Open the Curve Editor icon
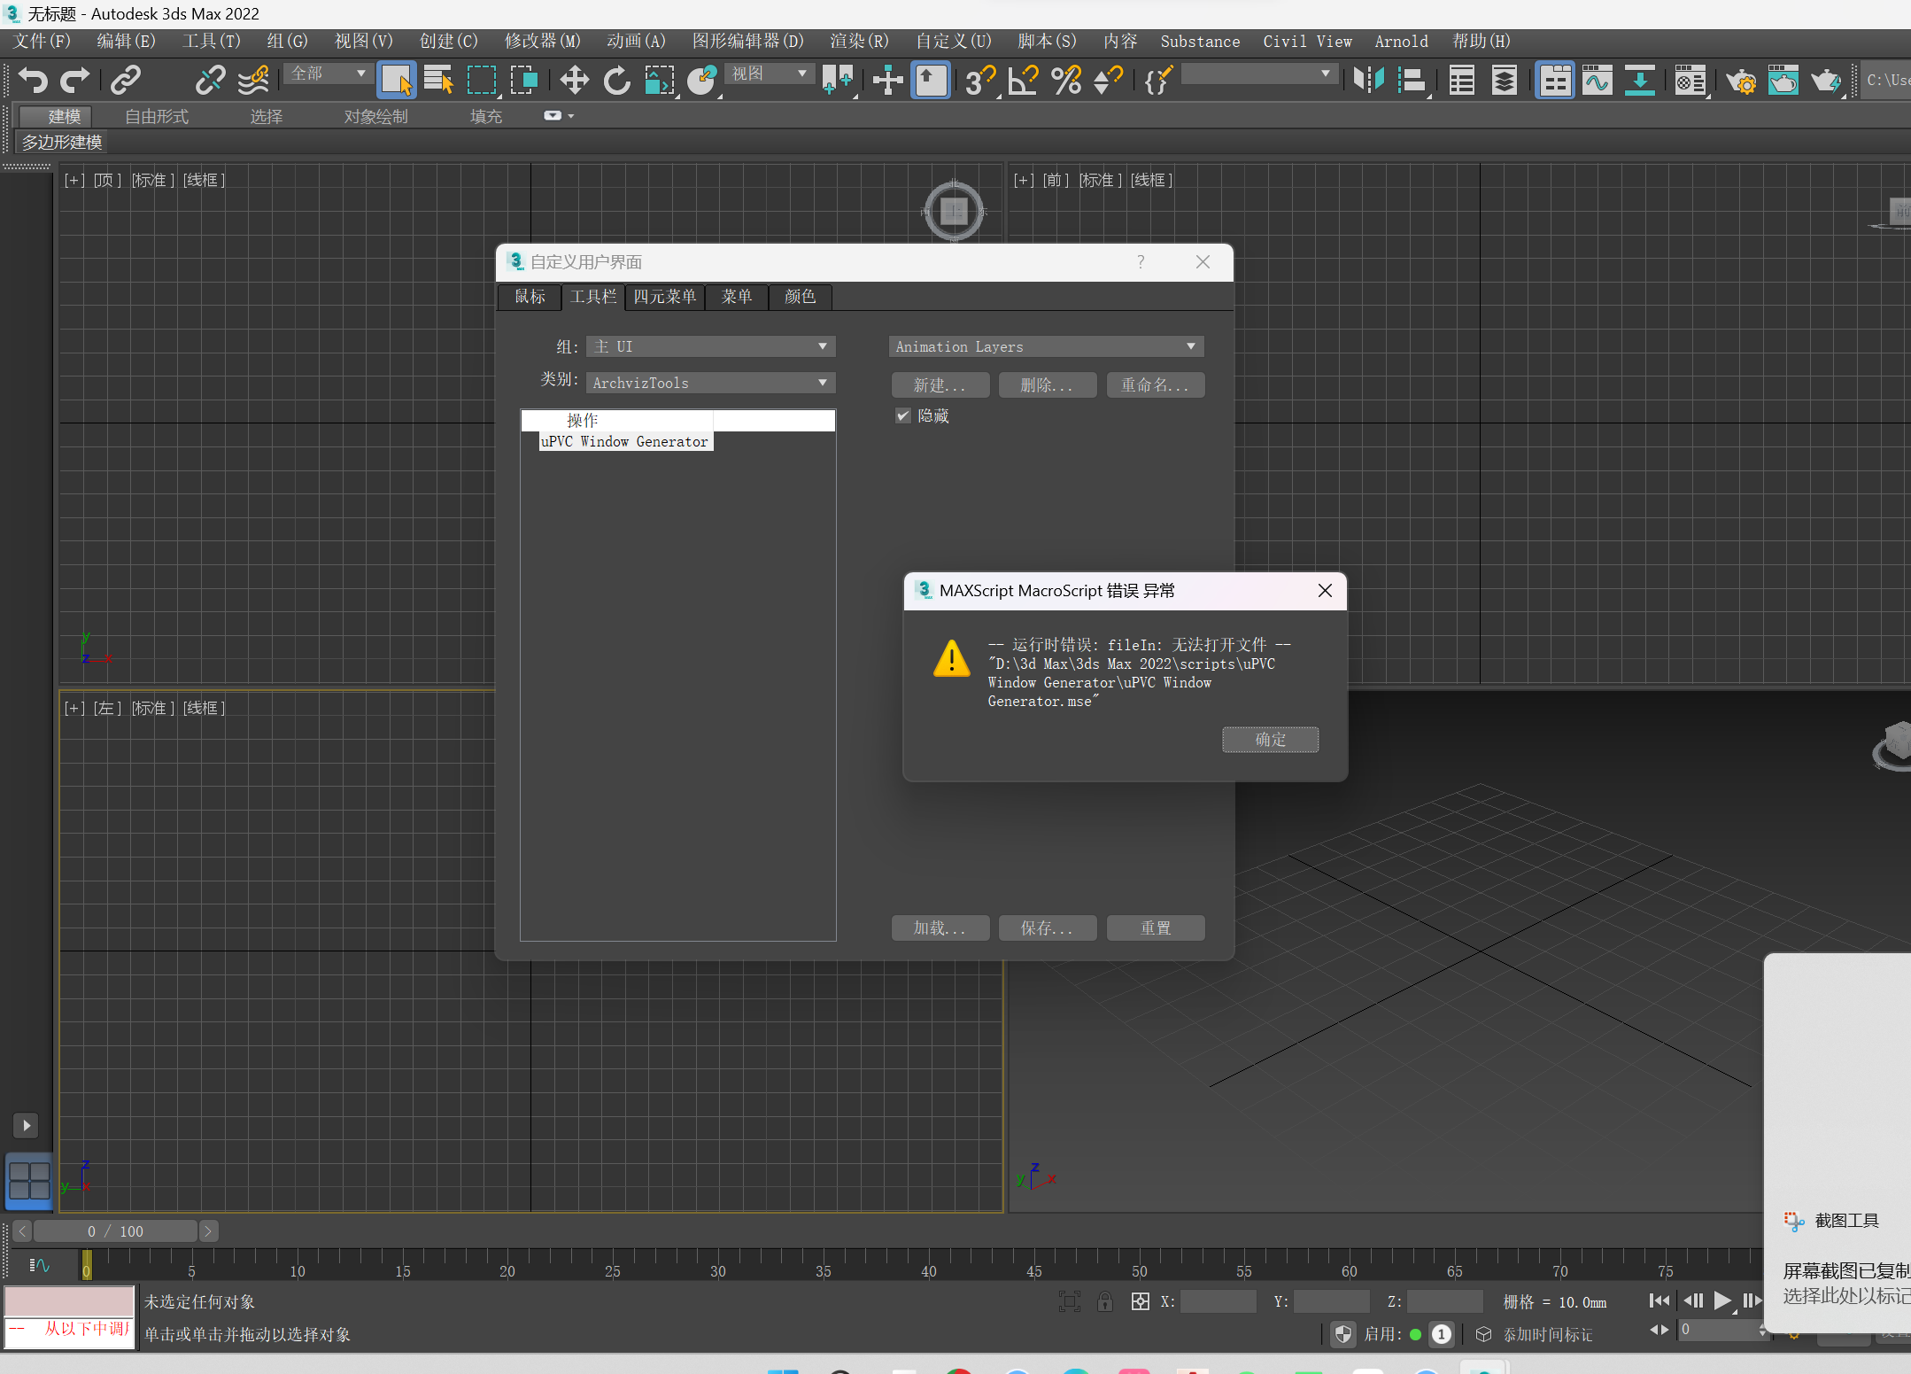1911x1374 pixels. pyautogui.click(x=1597, y=80)
